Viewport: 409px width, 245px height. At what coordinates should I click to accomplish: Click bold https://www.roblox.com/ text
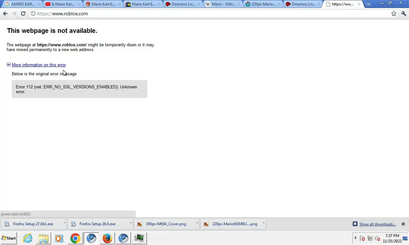[x=62, y=45]
